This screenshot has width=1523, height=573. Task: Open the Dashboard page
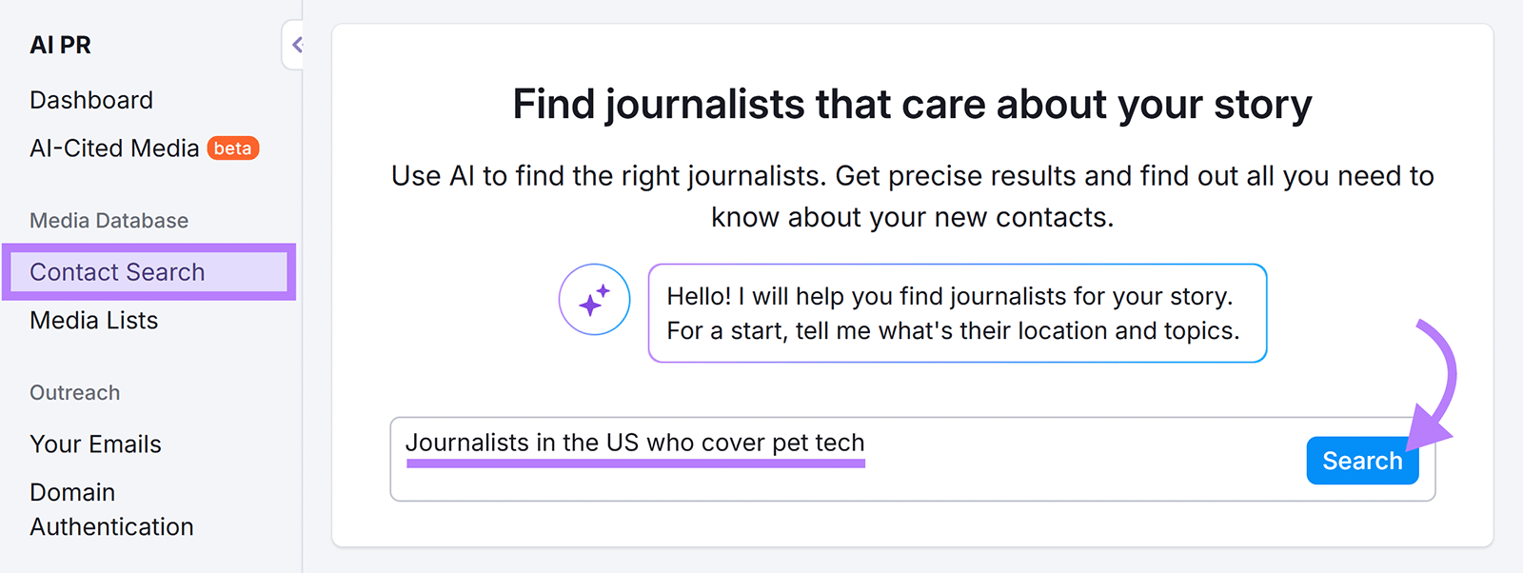[x=91, y=99]
